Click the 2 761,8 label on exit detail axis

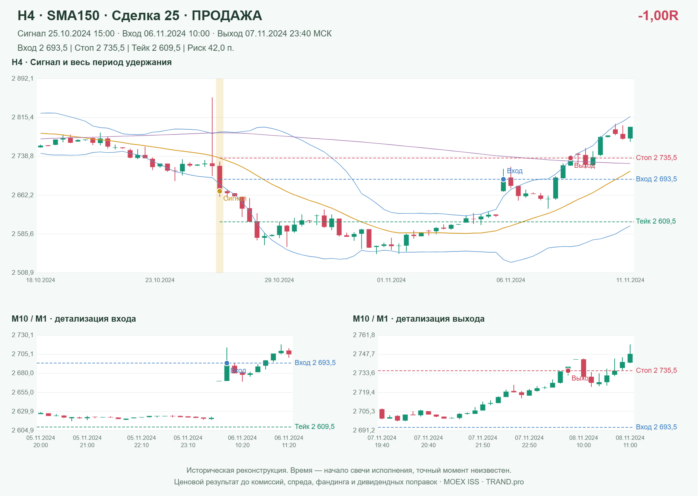click(364, 335)
